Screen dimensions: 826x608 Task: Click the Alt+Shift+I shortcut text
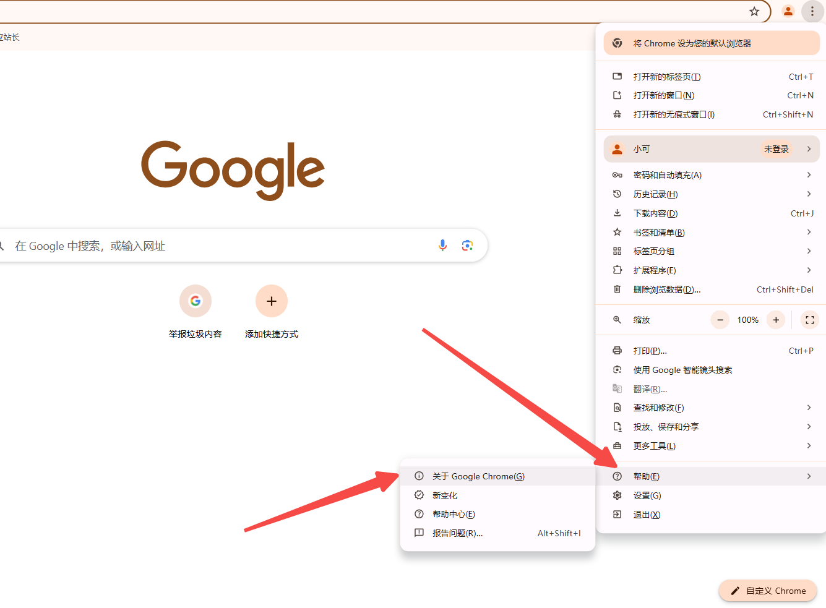click(x=559, y=533)
